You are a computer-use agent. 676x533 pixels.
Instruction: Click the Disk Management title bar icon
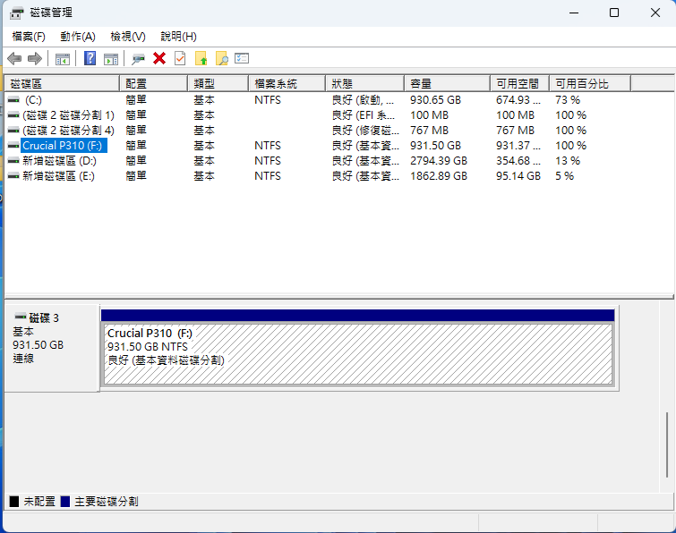coord(16,13)
